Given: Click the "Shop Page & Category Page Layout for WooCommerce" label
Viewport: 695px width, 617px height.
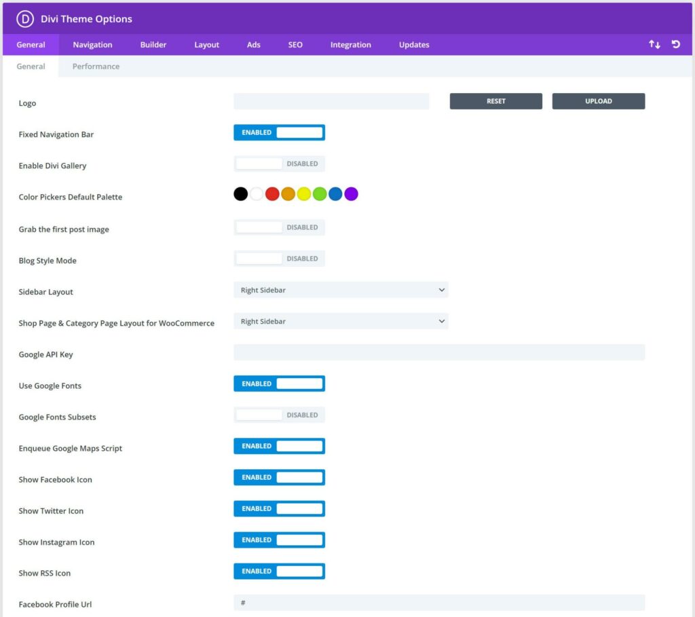Looking at the screenshot, I should tap(117, 323).
